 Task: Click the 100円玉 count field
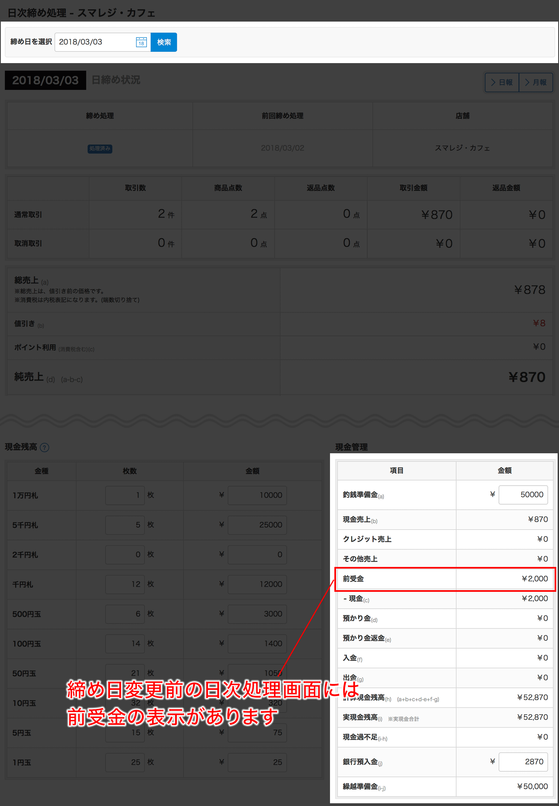tap(125, 643)
